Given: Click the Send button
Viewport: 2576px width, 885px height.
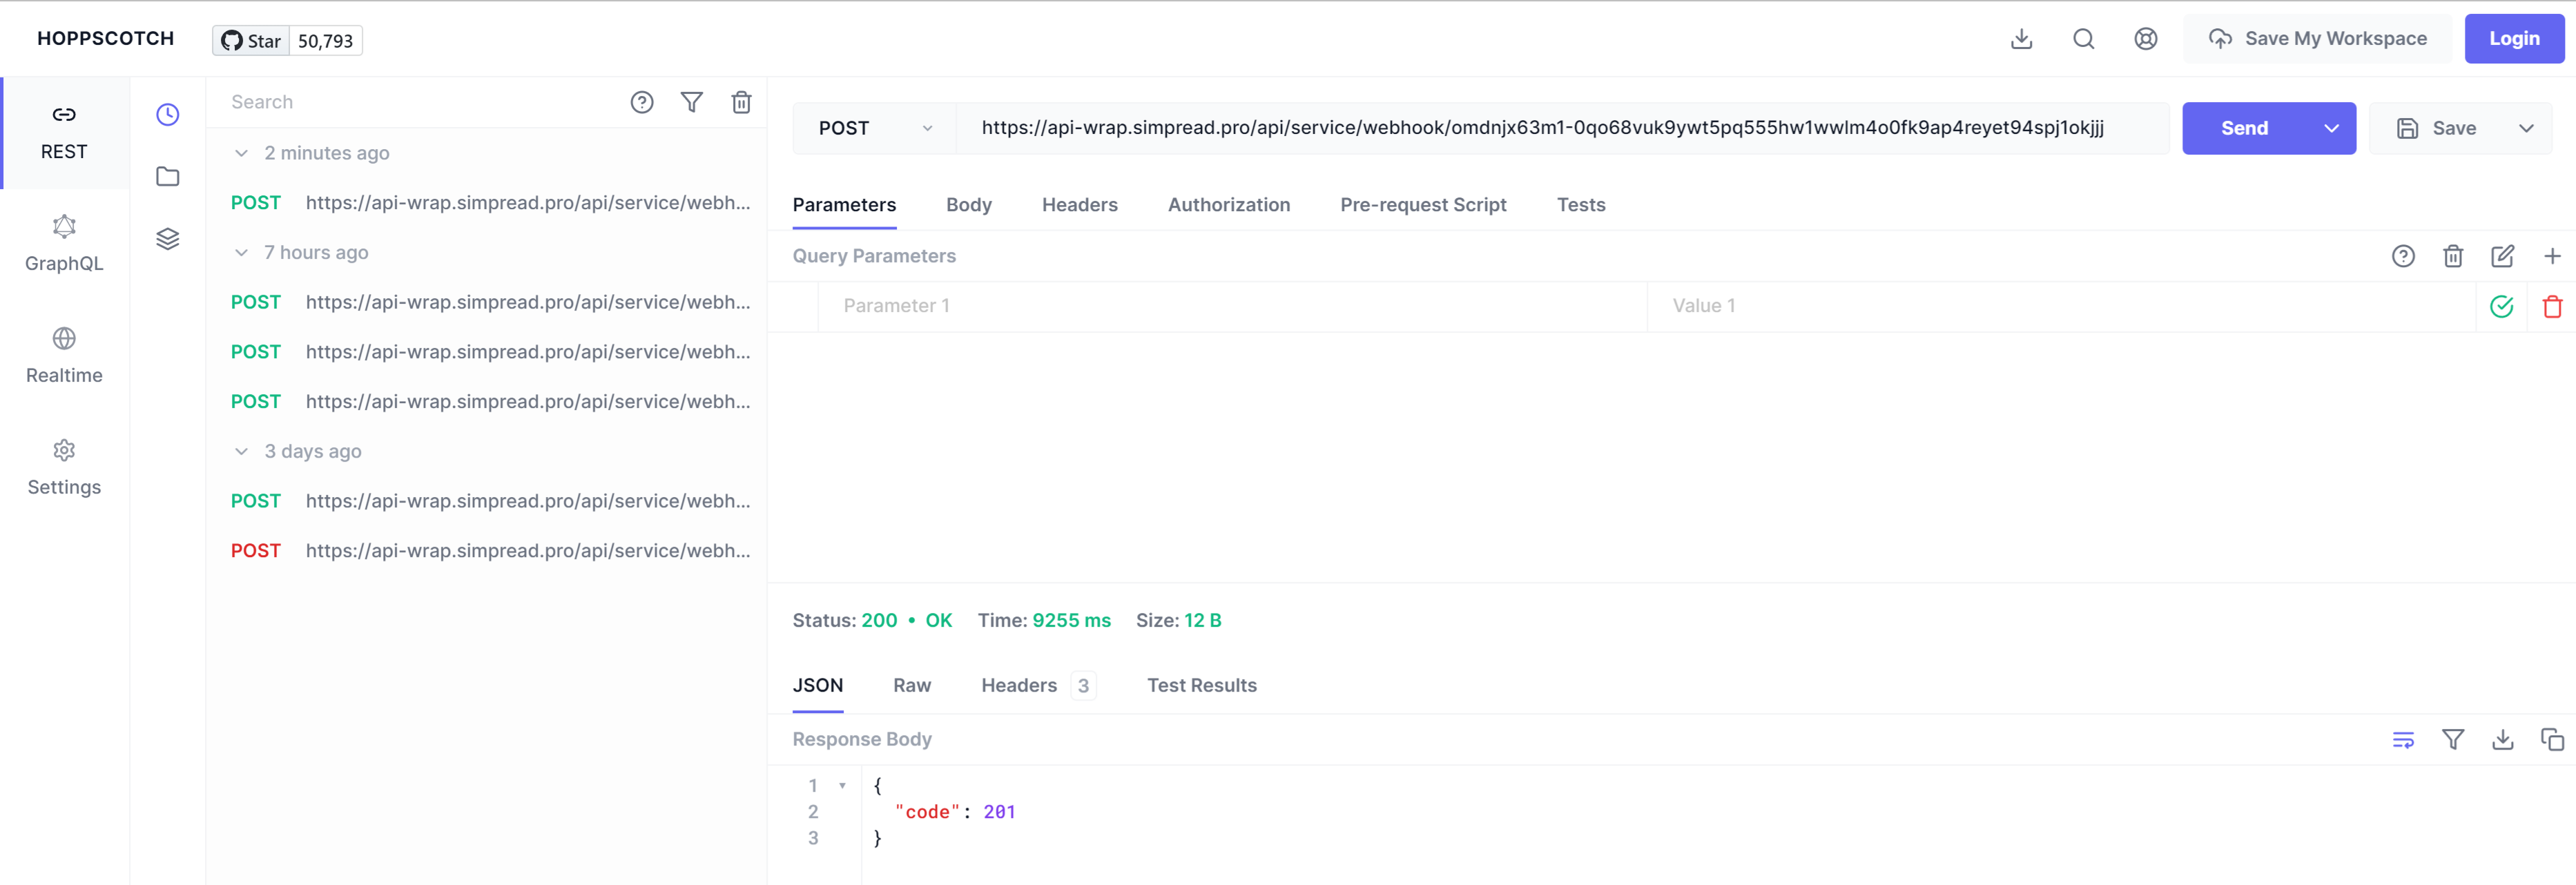Looking at the screenshot, I should tap(2244, 128).
